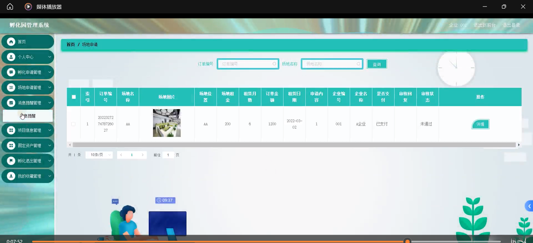Image resolution: width=533 pixels, height=243 pixels.
Task: Click the 审核状态 column header
Action: [x=428, y=97]
